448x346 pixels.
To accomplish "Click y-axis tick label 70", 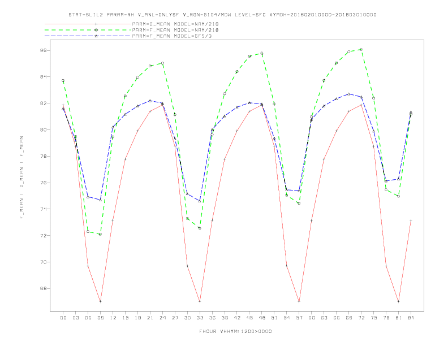I will coord(44,262).
